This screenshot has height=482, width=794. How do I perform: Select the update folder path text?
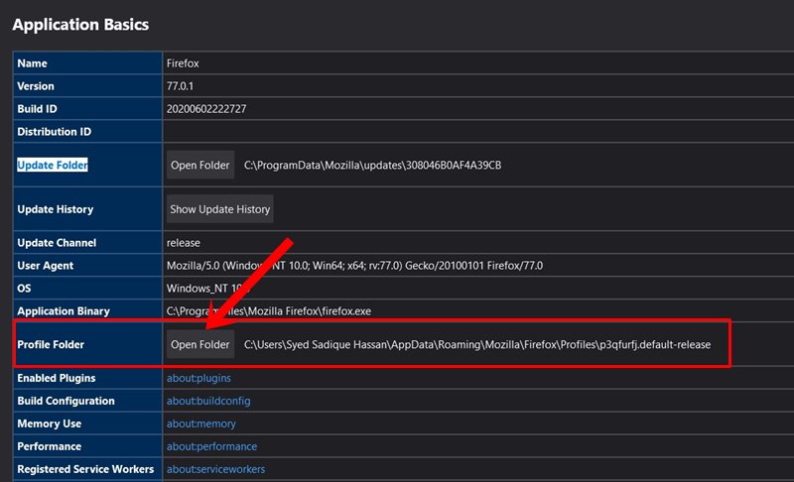pyautogui.click(x=373, y=165)
